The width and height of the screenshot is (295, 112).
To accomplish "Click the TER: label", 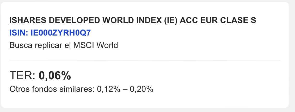I will 23,76.
